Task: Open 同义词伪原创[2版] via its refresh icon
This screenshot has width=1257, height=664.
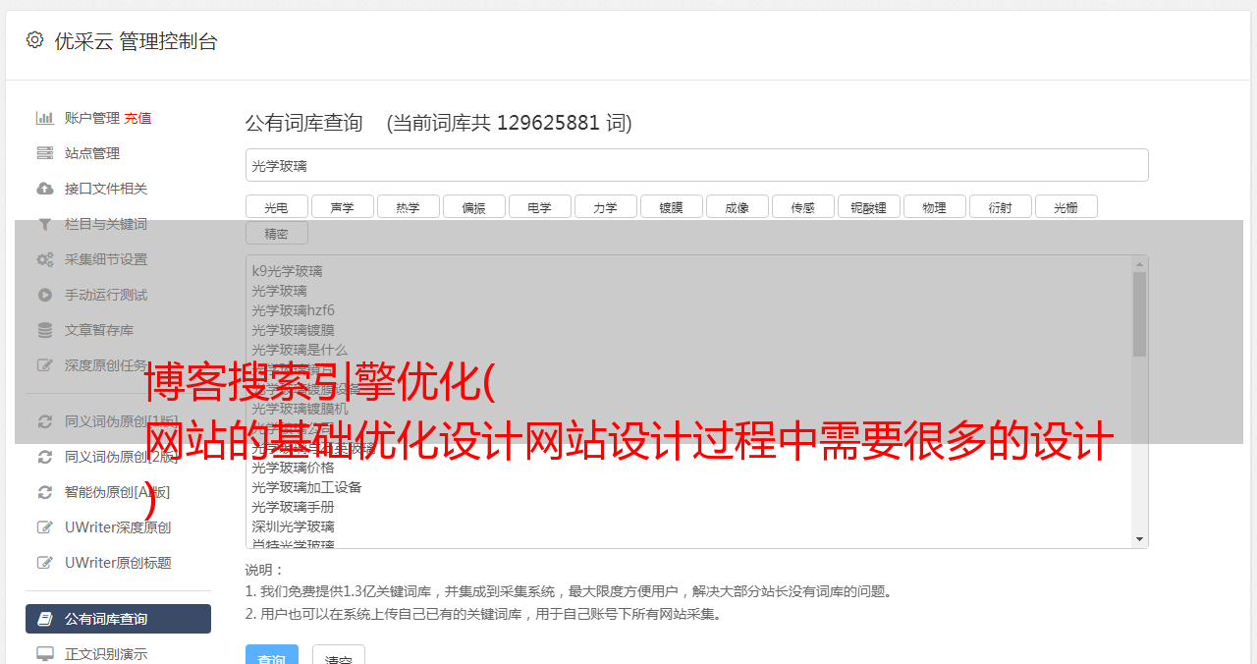Action: point(45,457)
